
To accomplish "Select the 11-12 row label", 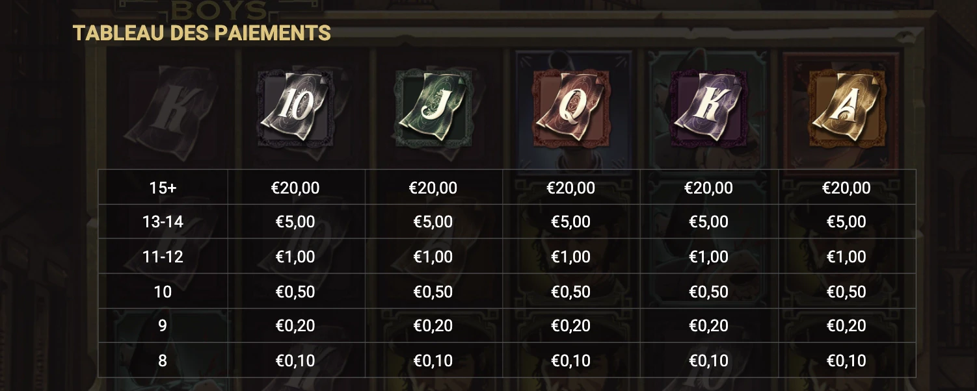I will point(163,257).
